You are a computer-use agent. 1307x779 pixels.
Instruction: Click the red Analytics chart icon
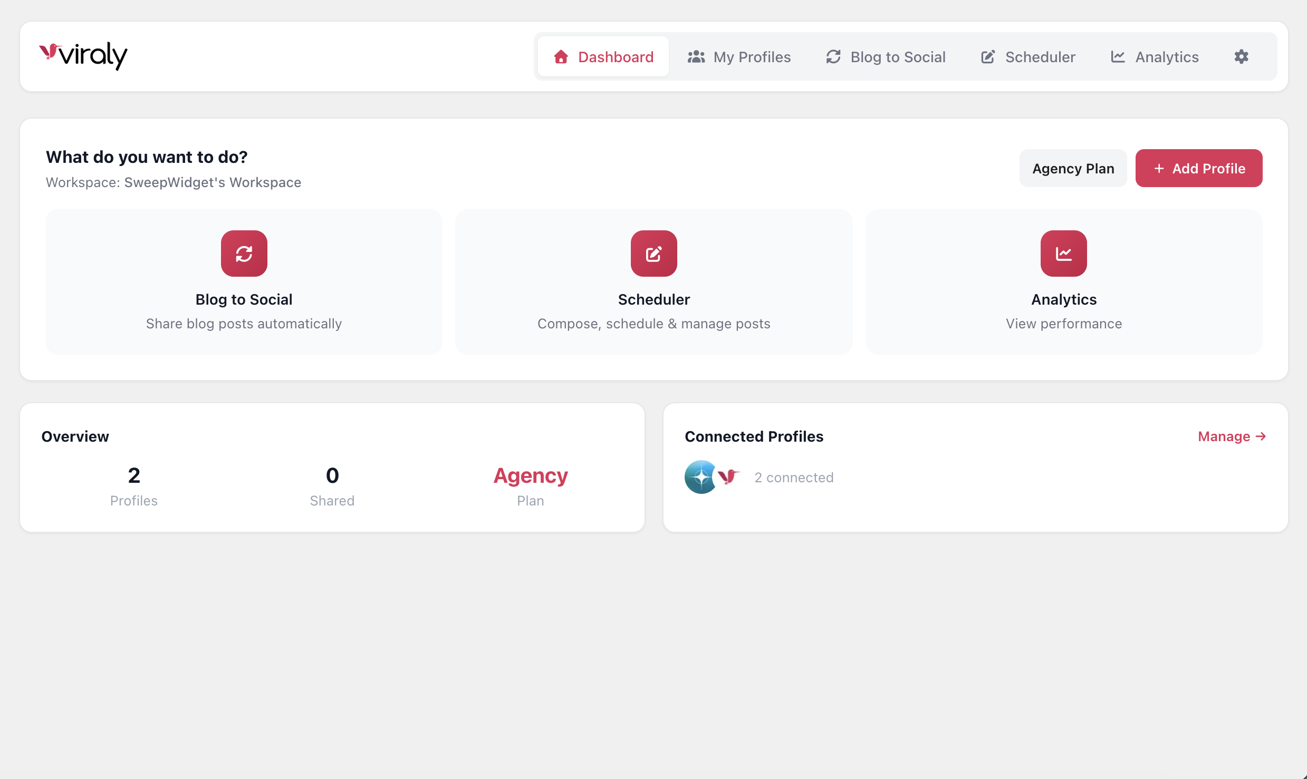pos(1064,254)
